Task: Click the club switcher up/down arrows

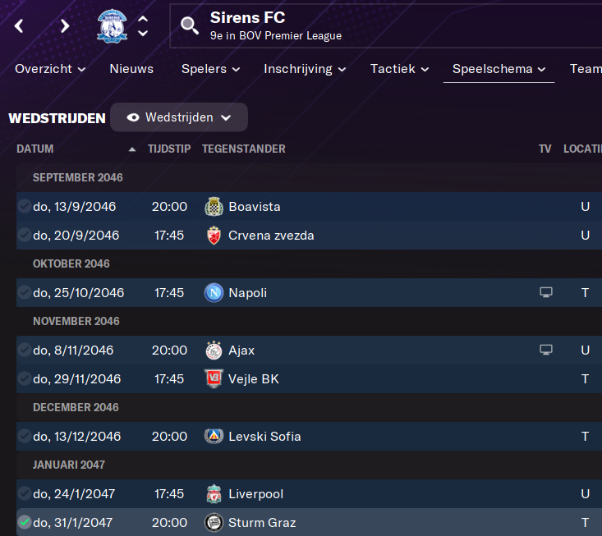Action: tap(143, 25)
